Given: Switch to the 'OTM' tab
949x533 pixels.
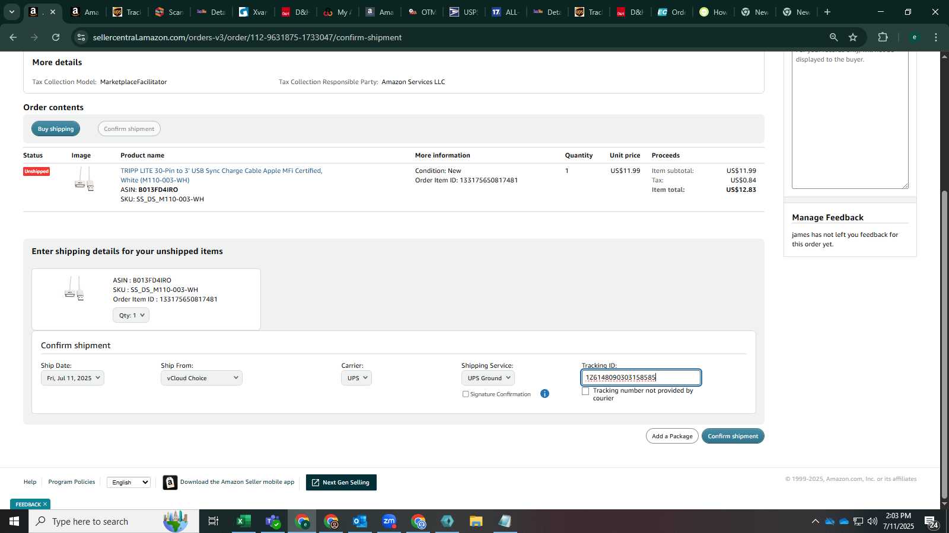Looking at the screenshot, I should pos(422,12).
